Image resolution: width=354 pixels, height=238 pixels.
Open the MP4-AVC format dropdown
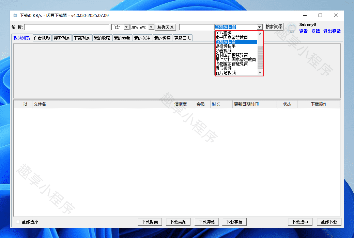tap(151, 27)
